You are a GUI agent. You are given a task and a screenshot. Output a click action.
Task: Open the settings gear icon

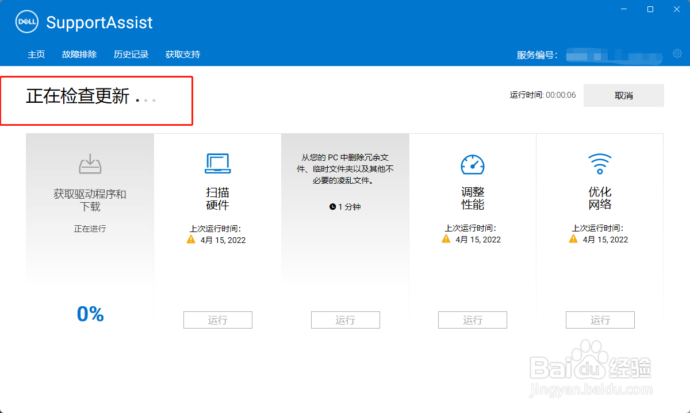pyautogui.click(x=677, y=53)
